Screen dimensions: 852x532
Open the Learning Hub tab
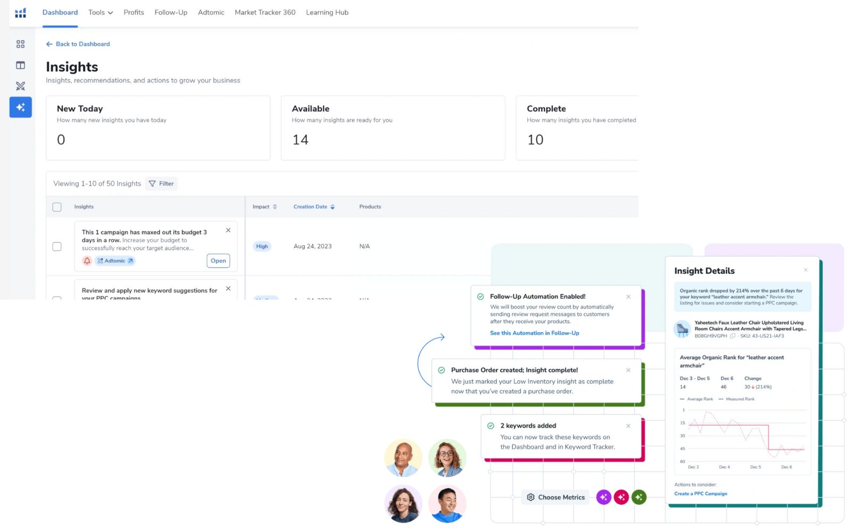[x=327, y=12]
